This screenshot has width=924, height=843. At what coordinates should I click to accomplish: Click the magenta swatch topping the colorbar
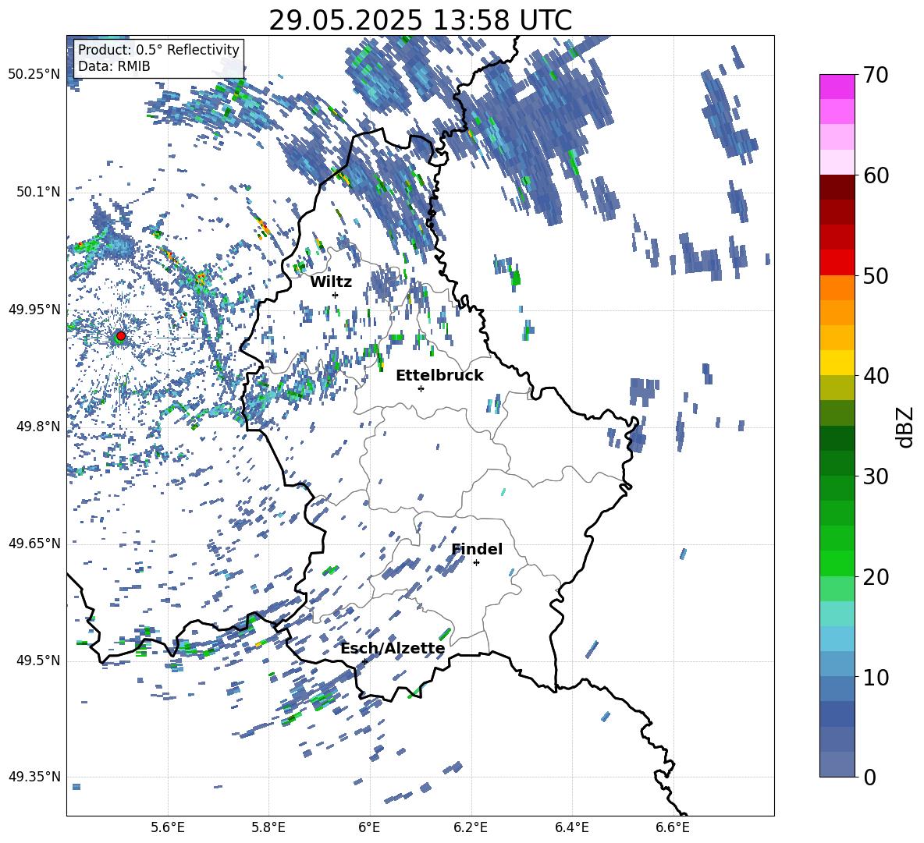[837, 87]
